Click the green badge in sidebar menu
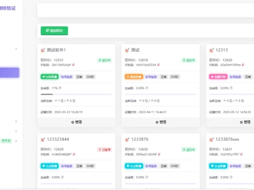254x190 pixels. tap(6, 141)
